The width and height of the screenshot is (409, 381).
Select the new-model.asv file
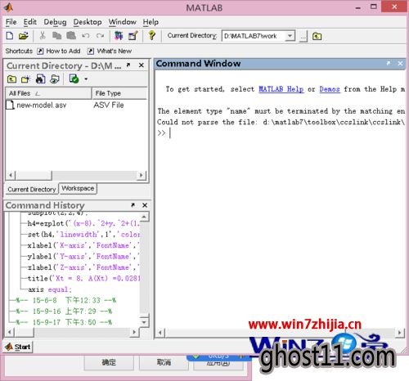pos(37,105)
